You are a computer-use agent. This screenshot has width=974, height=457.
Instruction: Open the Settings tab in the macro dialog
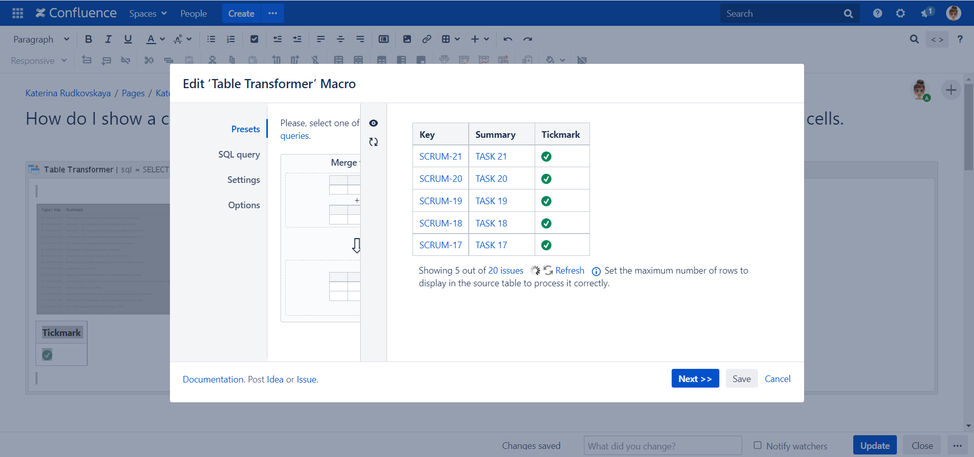point(243,180)
